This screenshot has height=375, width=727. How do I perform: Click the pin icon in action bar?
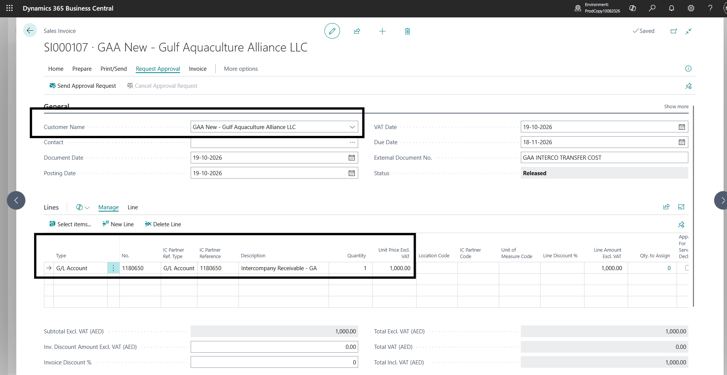[x=688, y=86]
